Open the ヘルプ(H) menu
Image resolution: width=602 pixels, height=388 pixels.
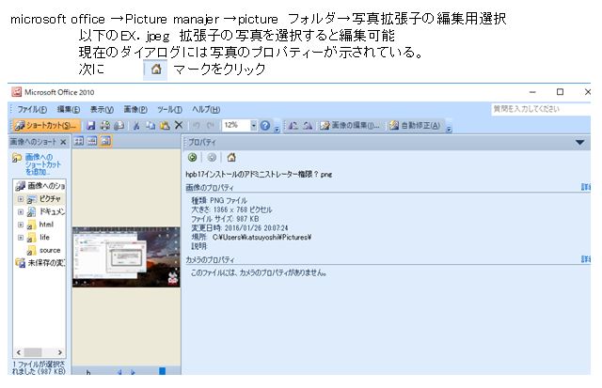tap(206, 109)
